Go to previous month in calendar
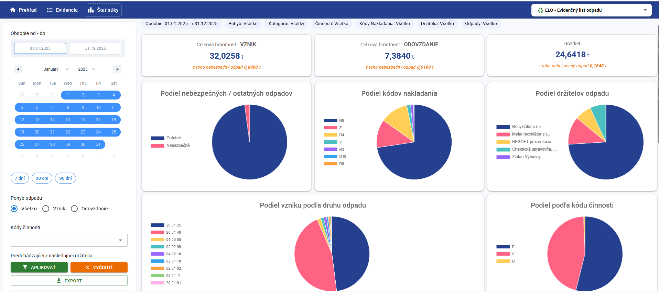Image resolution: width=659 pixels, height=292 pixels. pos(18,69)
